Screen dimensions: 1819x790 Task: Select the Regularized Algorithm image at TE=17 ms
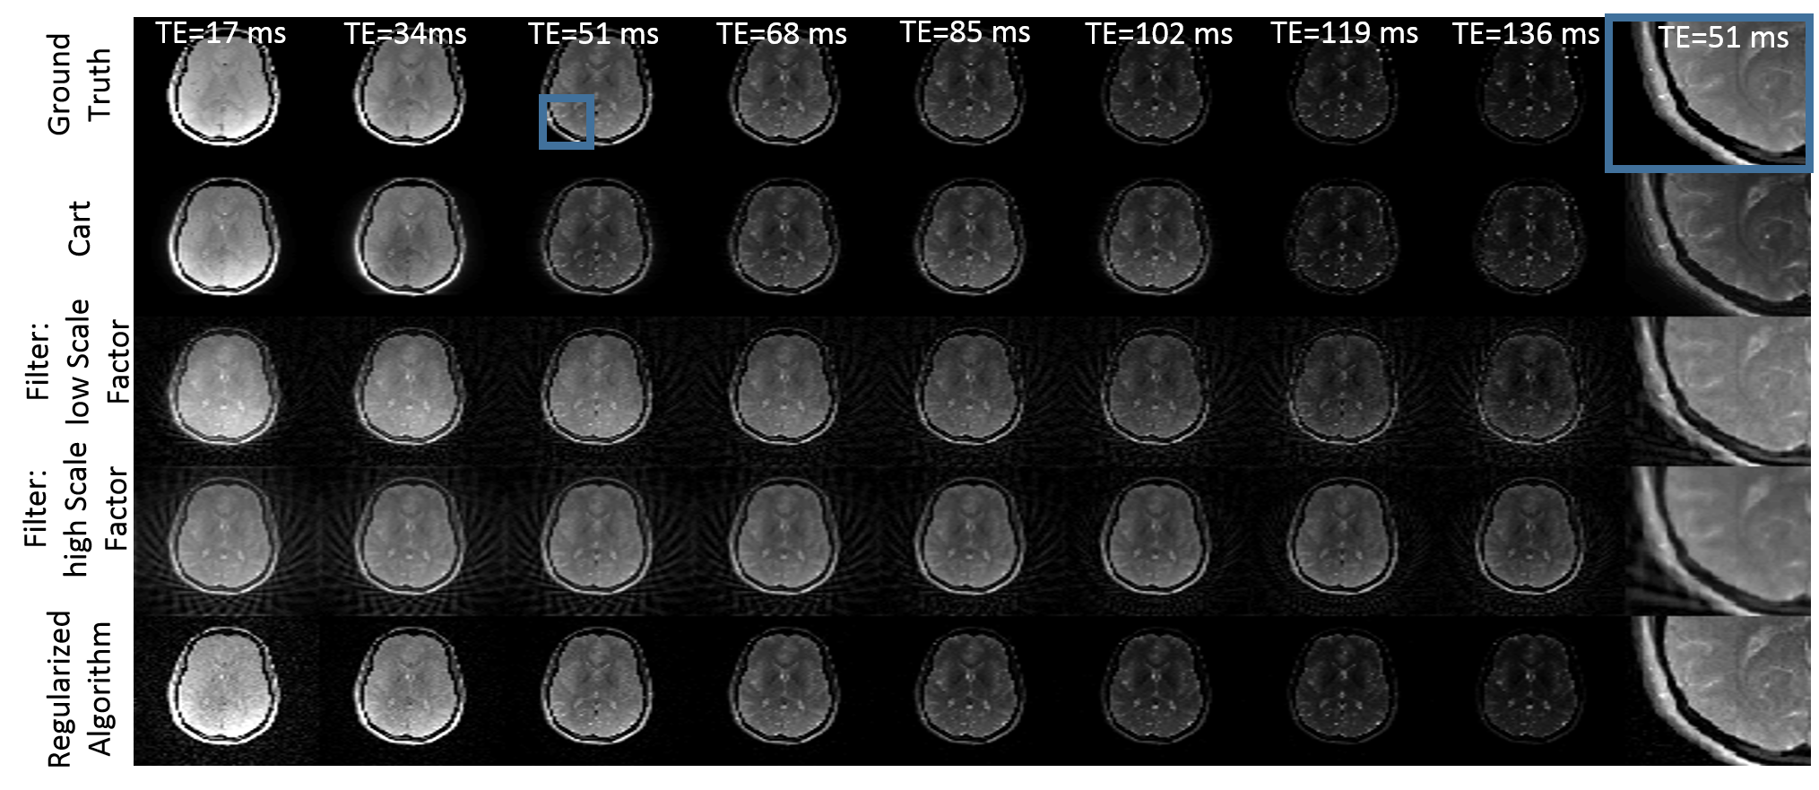[223, 687]
